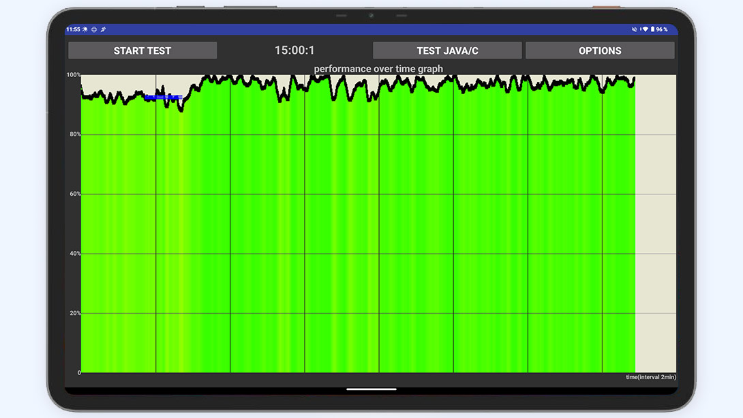Tap the time(interval 2min) axis label
Image resolution: width=743 pixels, height=418 pixels.
(x=651, y=377)
